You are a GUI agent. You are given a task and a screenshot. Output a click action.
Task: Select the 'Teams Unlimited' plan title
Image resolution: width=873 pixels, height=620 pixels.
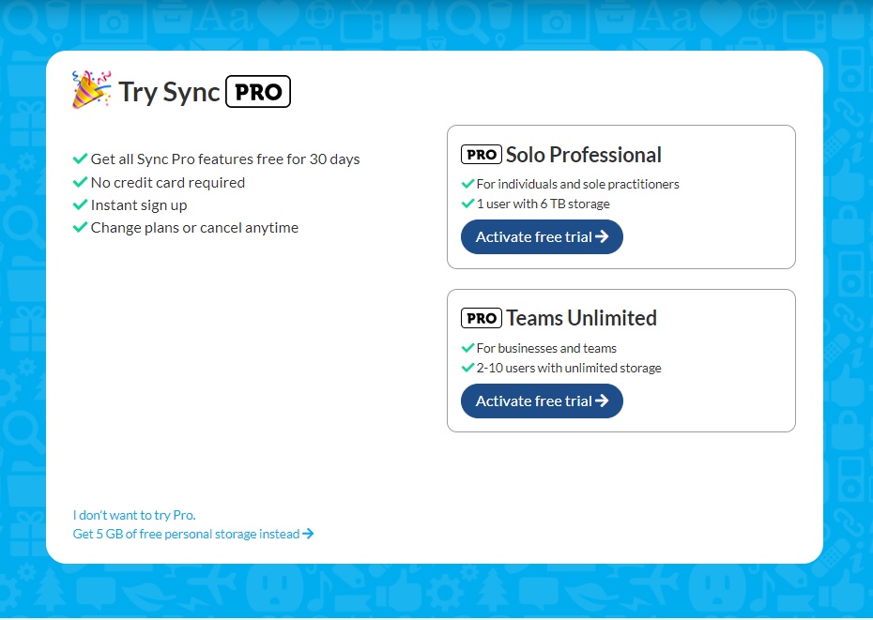[581, 318]
